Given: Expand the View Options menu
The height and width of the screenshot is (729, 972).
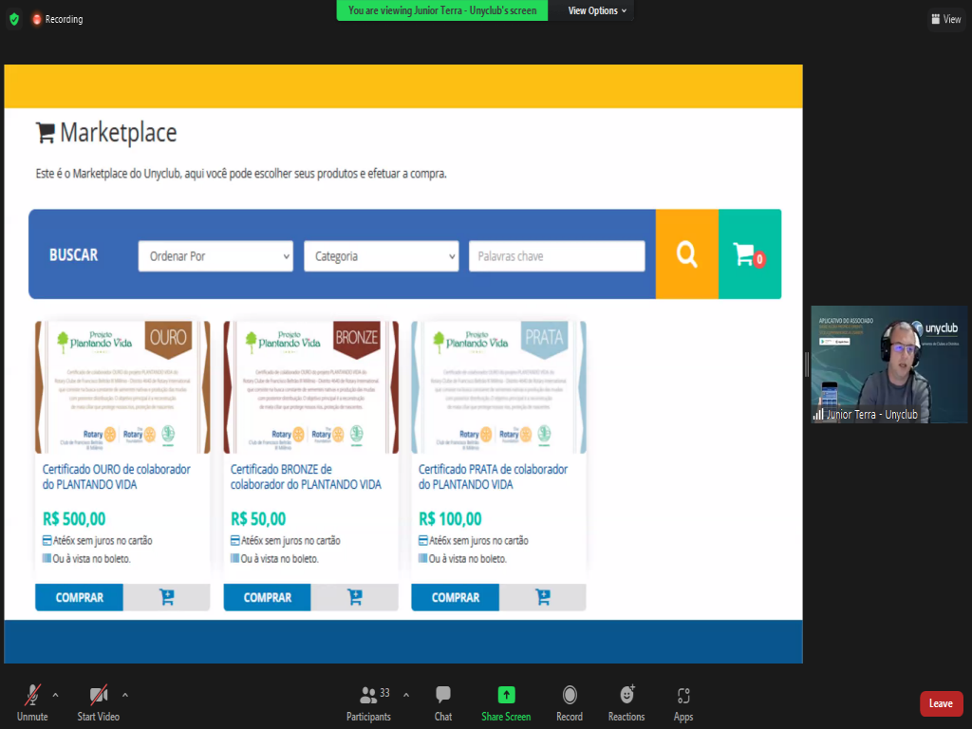Looking at the screenshot, I should pos(597,10).
